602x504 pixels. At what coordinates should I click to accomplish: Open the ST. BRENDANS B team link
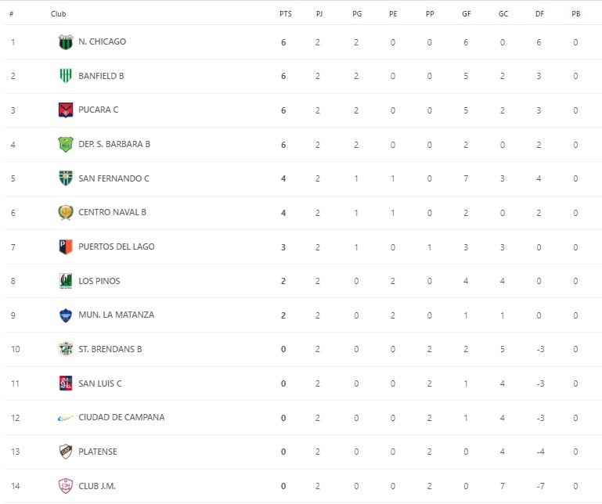(110, 349)
